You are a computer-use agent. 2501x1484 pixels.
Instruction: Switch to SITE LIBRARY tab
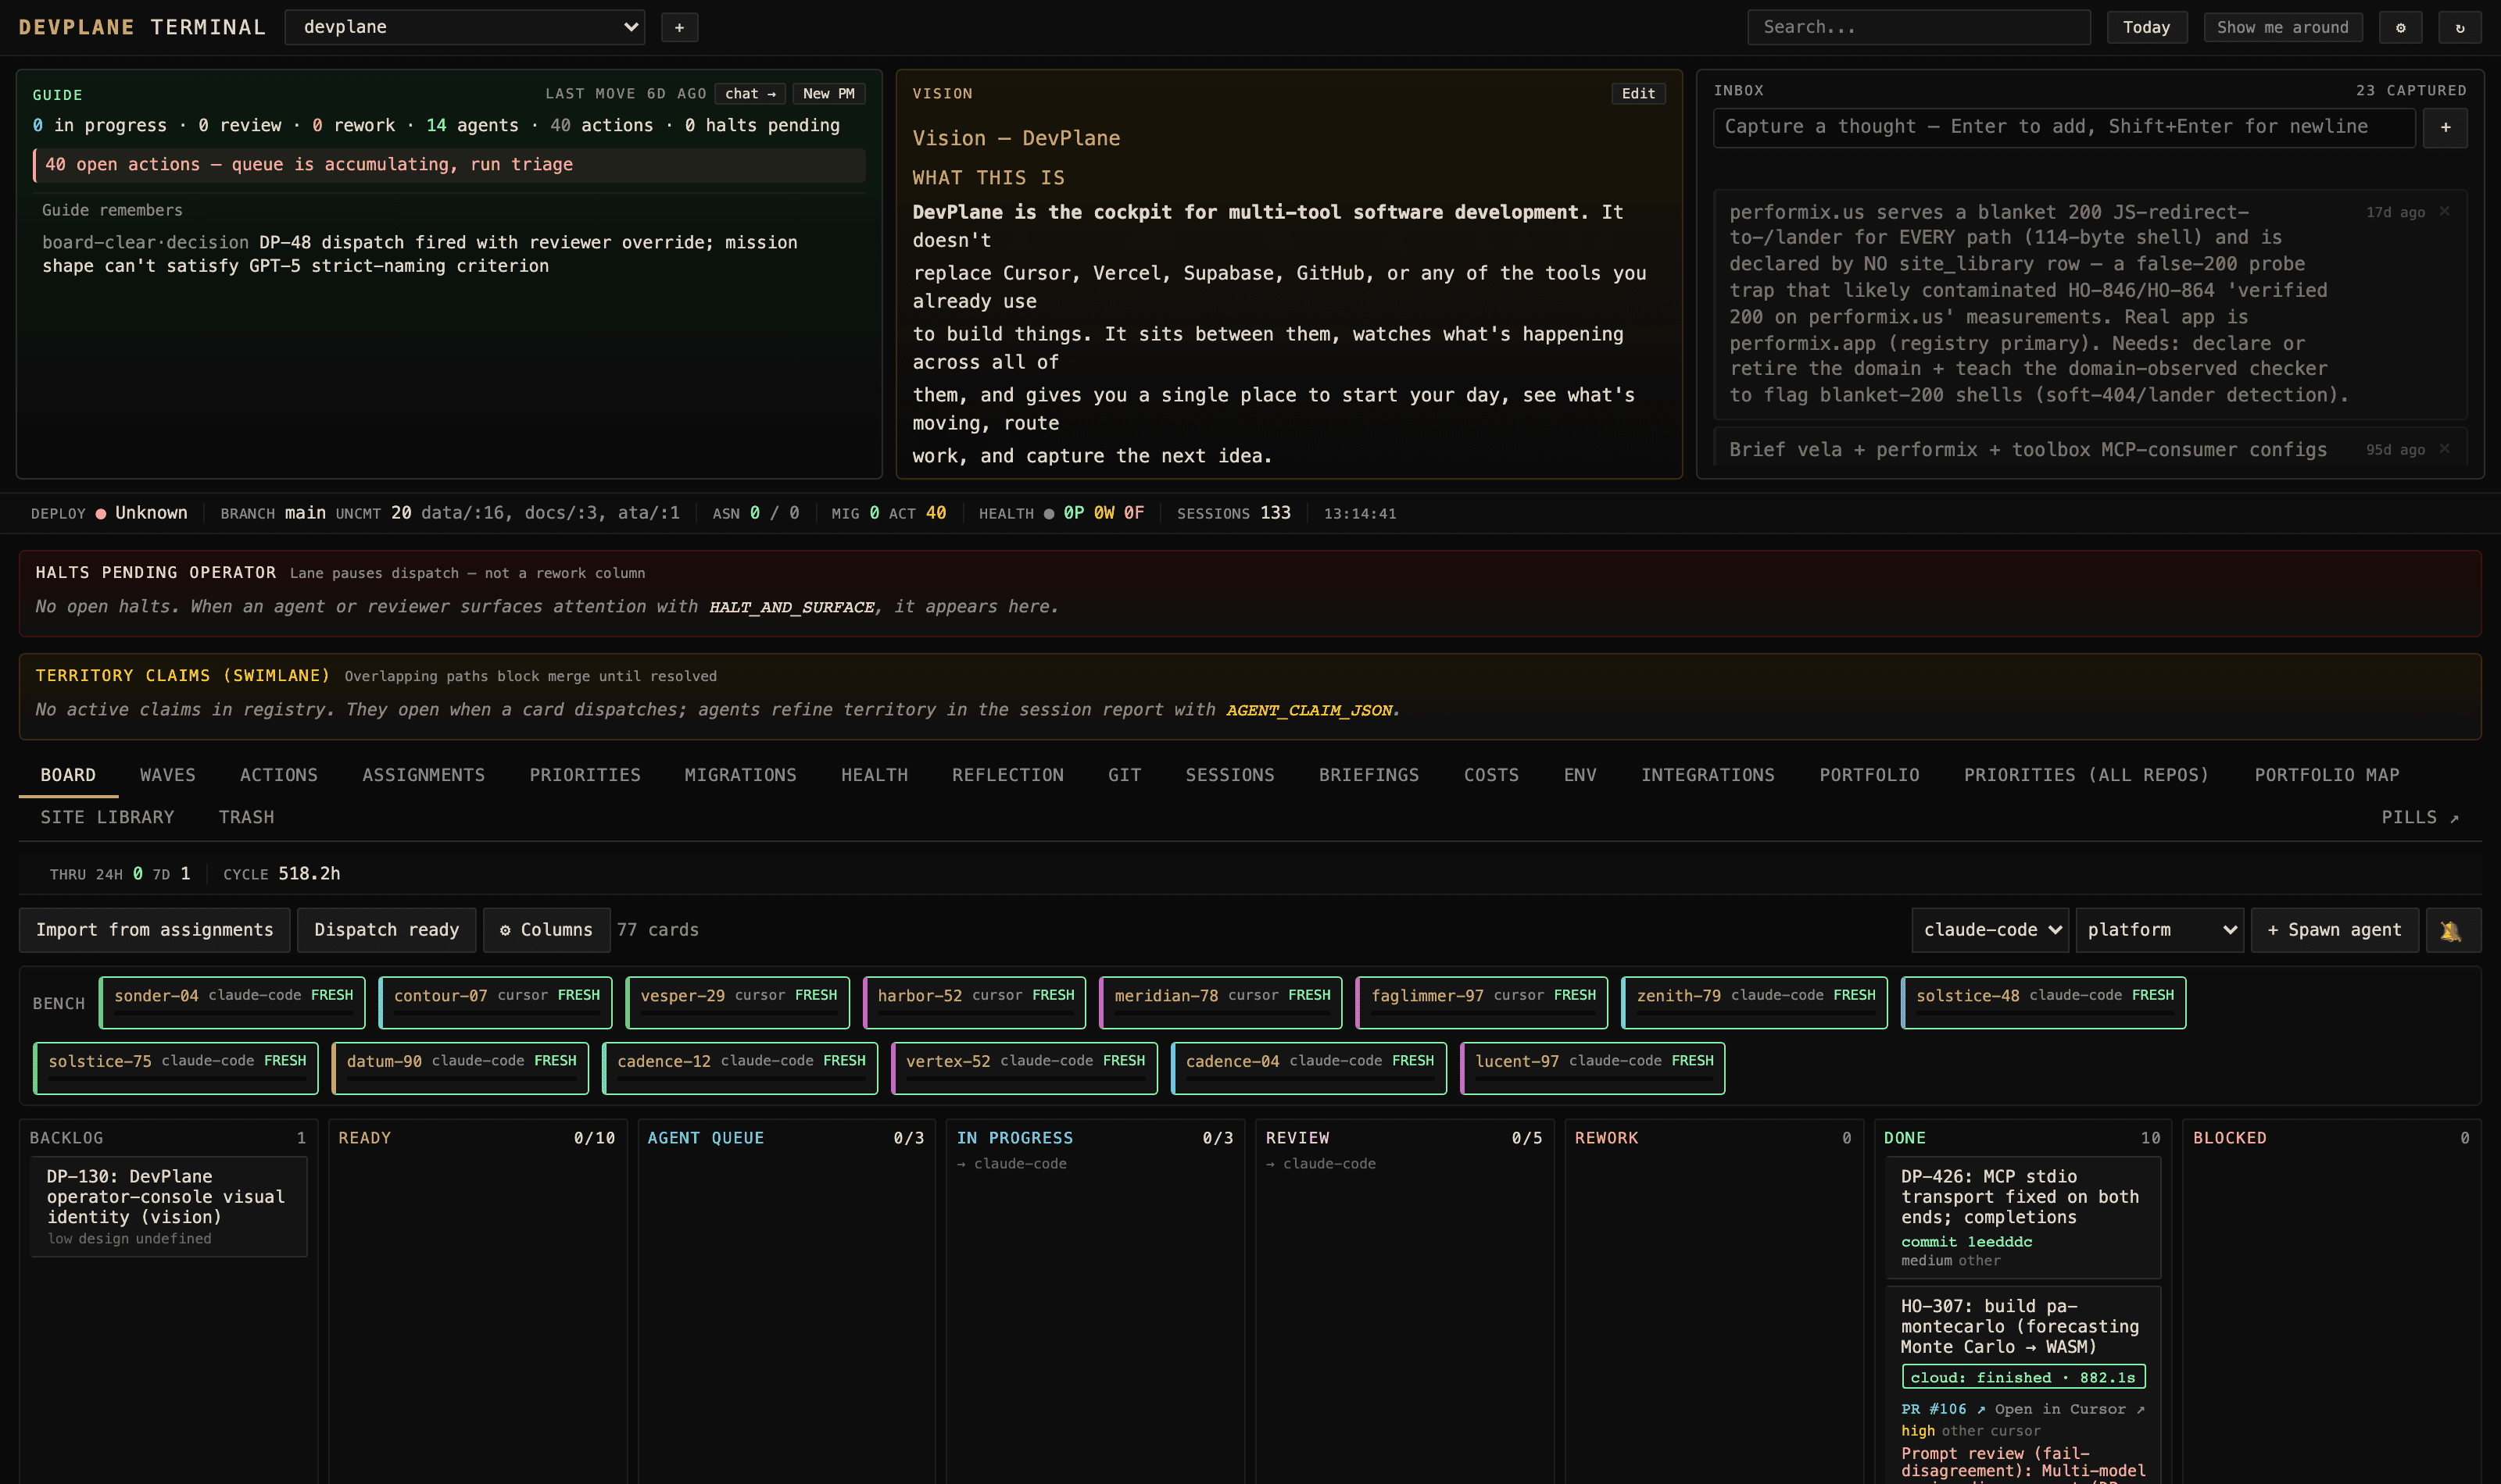point(107,817)
